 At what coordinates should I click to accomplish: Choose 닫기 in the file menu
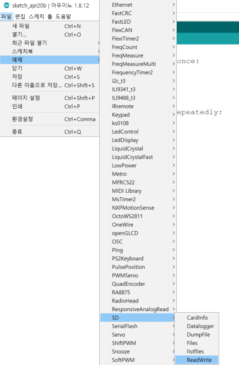click(x=50, y=68)
